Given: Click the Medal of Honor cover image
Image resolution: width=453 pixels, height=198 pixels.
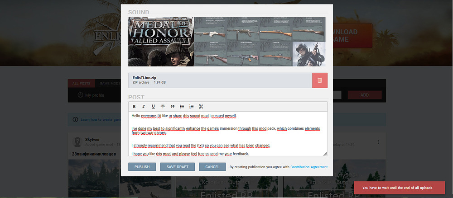Looking at the screenshot, I should tap(161, 42).
